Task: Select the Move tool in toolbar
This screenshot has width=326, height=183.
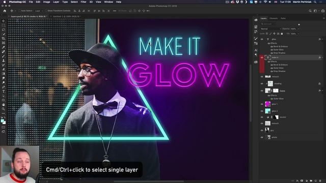Action: point(4,21)
